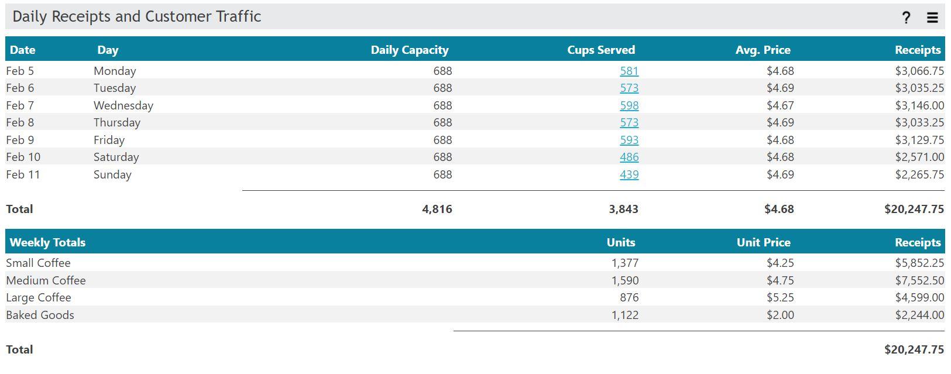Viewport: 951px width, 374px height.
Task: Open the 573 cups link for Tuesday
Action: [x=629, y=88]
